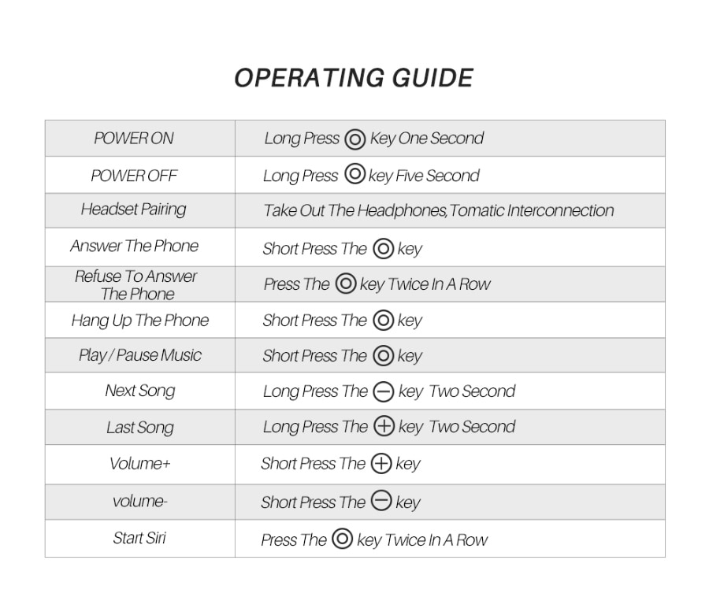Click the Refuse To Answer The Phone label

click(136, 285)
